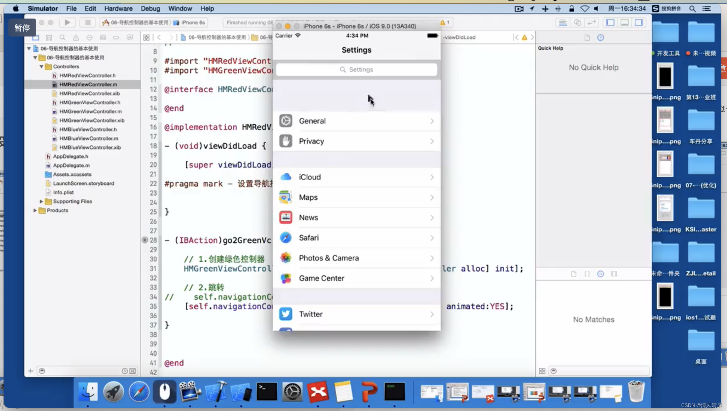Screen dimensions: 727x411
Task: Expand the iCloud settings row
Action: pyautogui.click(x=357, y=177)
